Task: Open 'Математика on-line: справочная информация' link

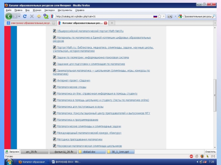Action: click(97, 94)
